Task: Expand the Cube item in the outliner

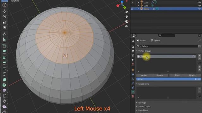Action: click(x=138, y=3)
